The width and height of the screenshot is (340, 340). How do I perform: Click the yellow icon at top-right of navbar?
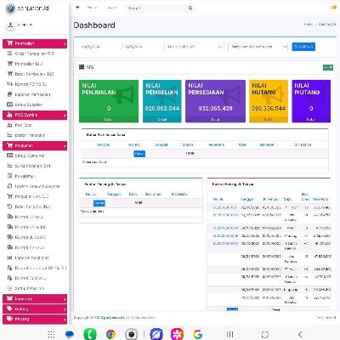334,8
